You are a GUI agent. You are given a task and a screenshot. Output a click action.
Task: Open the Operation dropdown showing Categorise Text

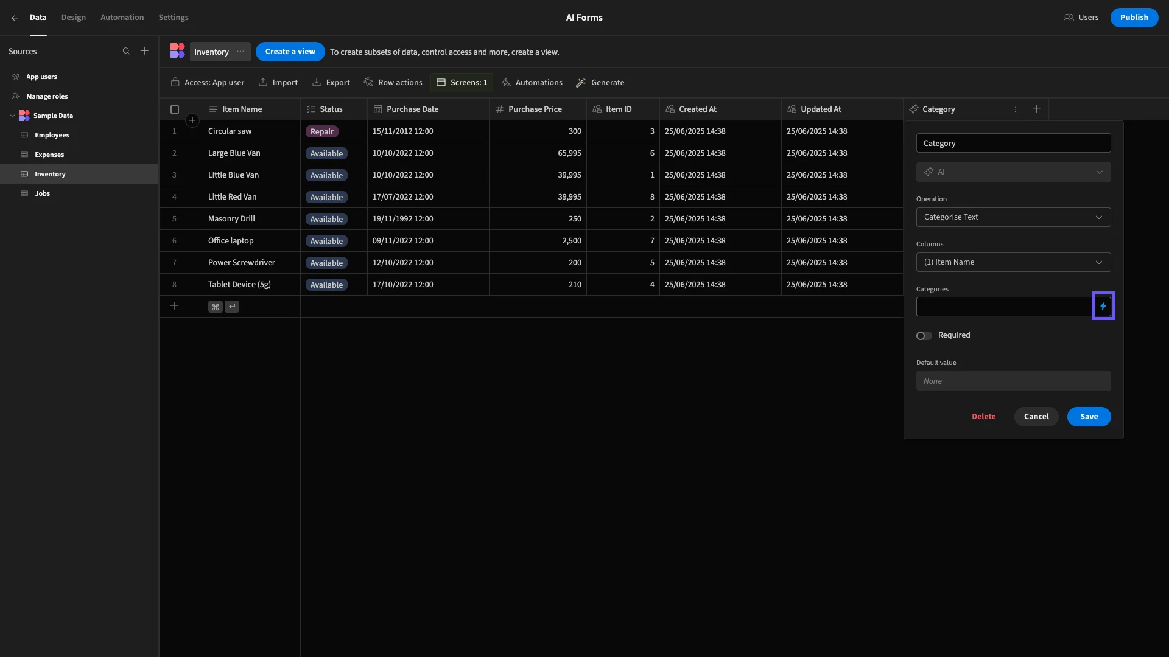pyautogui.click(x=1013, y=217)
